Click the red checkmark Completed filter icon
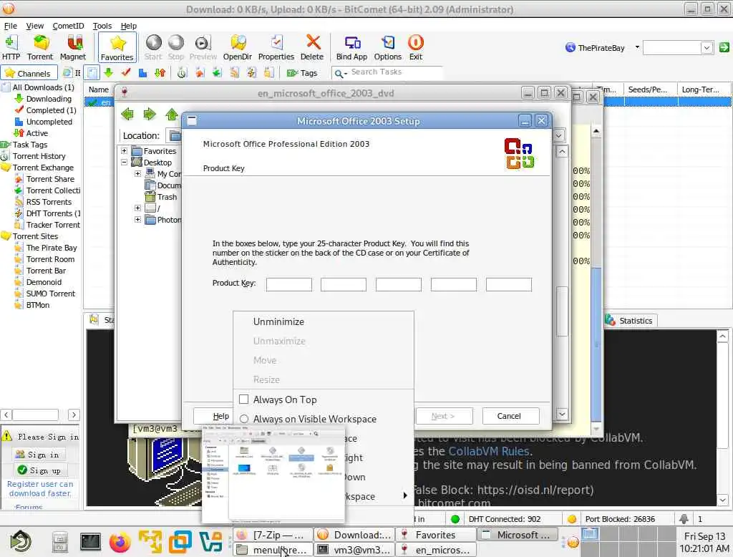733x557 pixels. (126, 72)
